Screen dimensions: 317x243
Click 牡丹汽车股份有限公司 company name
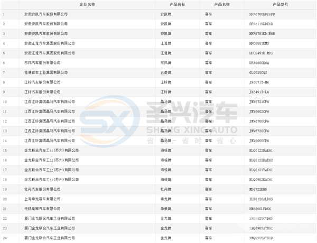point(43,189)
